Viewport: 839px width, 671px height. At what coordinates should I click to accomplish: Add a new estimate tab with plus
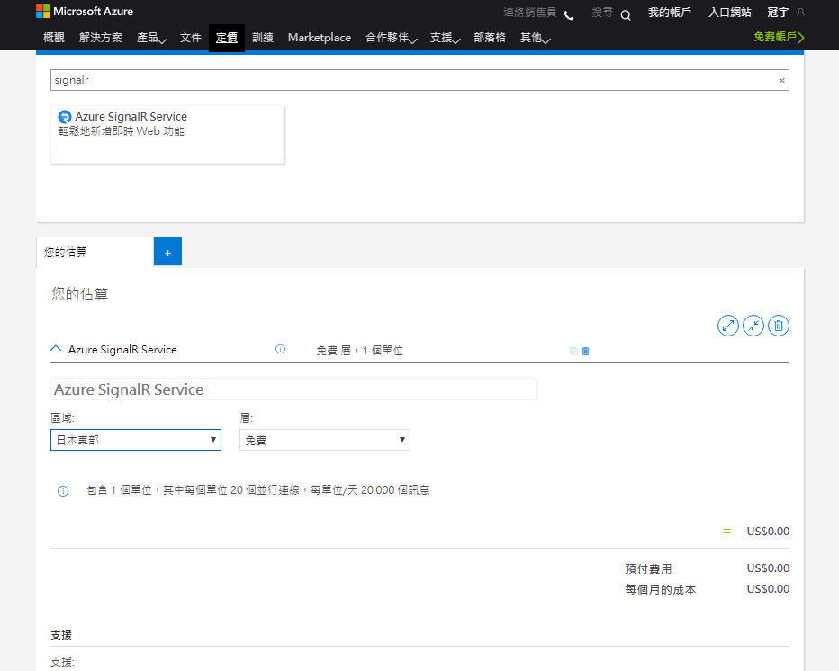(x=167, y=252)
